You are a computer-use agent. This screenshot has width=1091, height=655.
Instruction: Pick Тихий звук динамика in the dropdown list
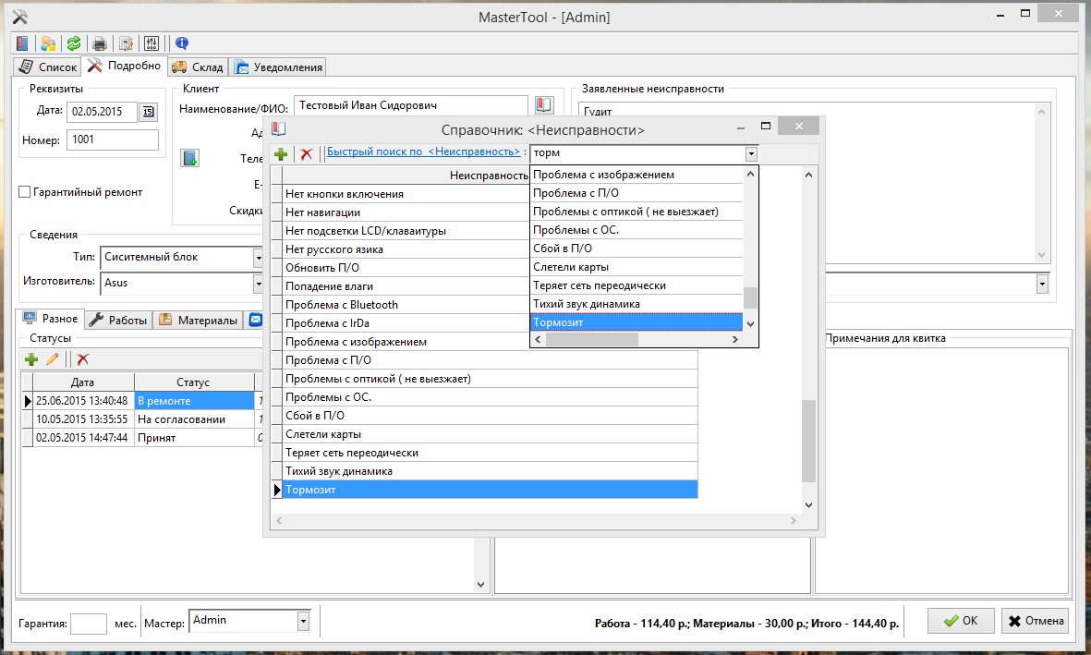[x=636, y=304]
